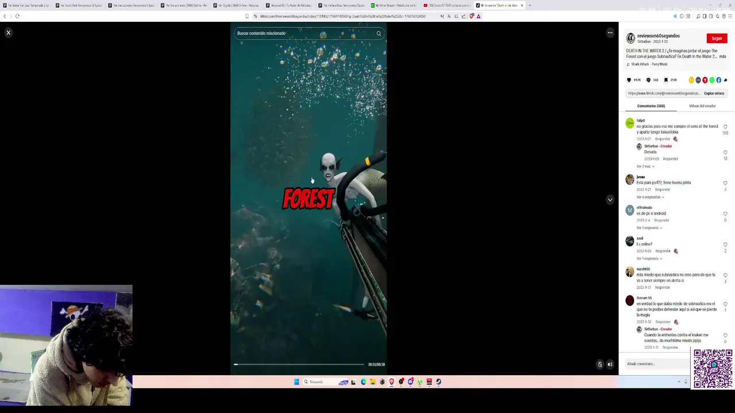735x413 pixels.
Task: Like Scream SS's comment
Action: (x=725, y=304)
